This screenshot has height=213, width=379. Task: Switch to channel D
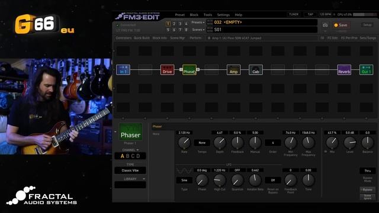[138, 156]
